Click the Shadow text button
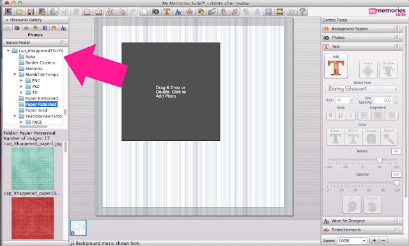 (x=389, y=69)
